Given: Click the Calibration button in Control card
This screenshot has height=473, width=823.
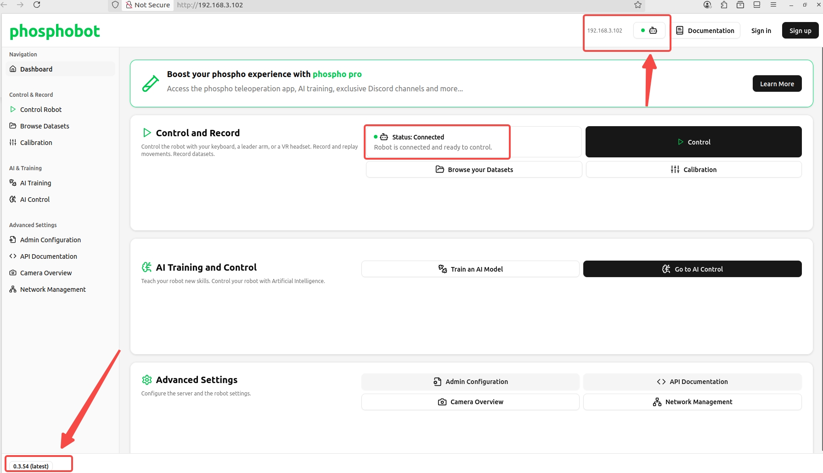Looking at the screenshot, I should tap(693, 170).
